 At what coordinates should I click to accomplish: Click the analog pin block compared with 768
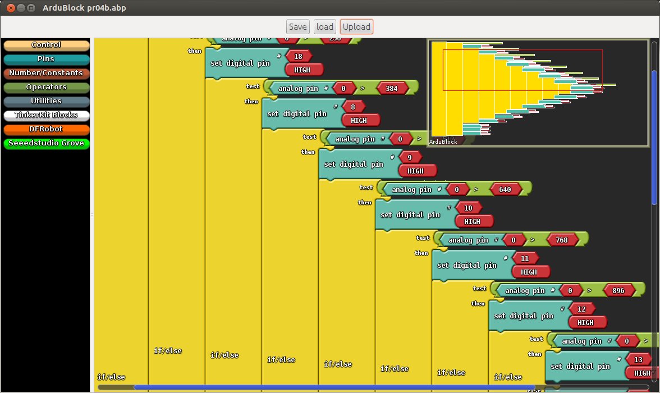(468, 240)
